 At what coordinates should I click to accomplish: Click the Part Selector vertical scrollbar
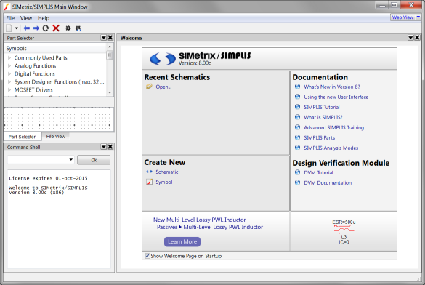pyautogui.click(x=110, y=69)
